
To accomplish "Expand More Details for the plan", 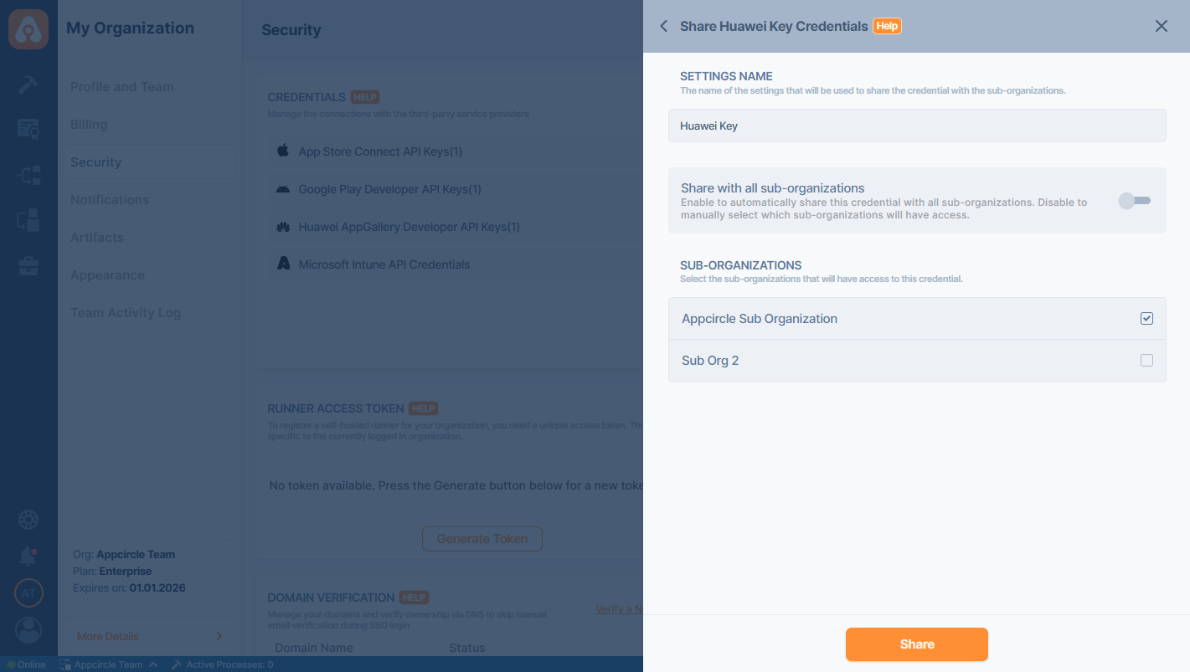I will 149,636.
